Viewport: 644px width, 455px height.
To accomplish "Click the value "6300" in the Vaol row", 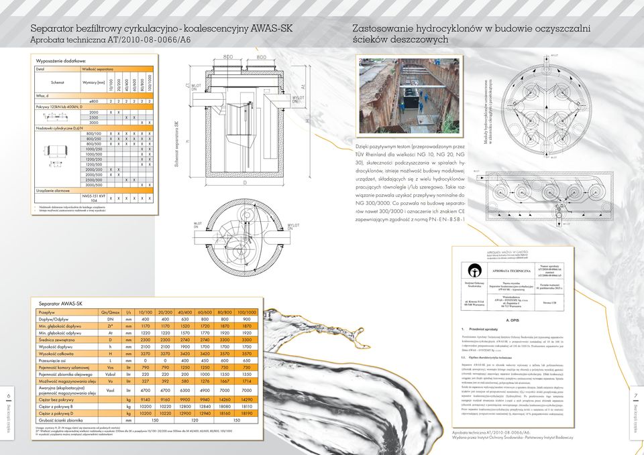I will 185,391.
